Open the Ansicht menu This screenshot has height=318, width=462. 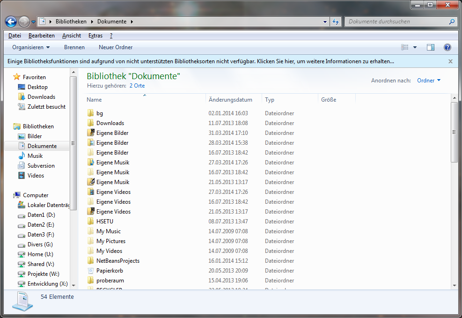(x=72, y=36)
